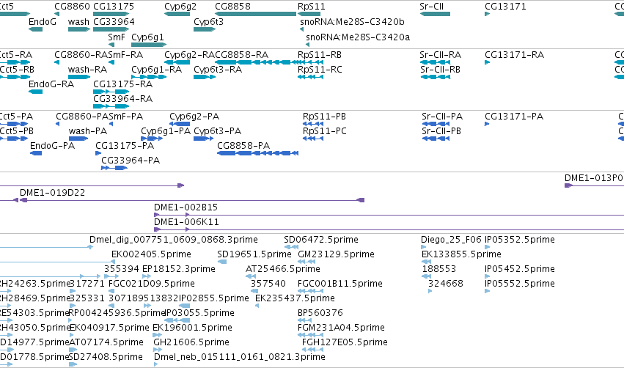
Task: Click the Dmel_dig_007751_0609_0868.3prime label
Action: click(174, 240)
